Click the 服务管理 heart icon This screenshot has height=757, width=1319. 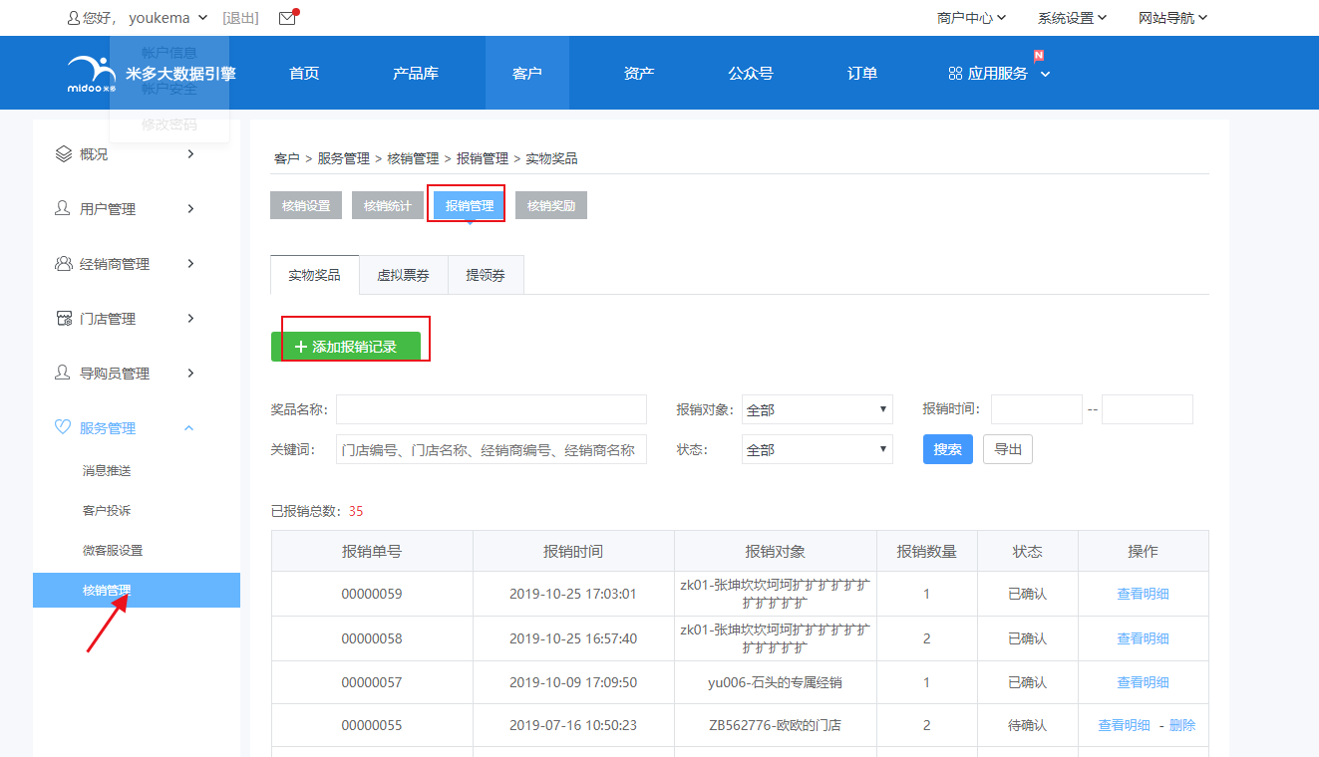pos(63,428)
